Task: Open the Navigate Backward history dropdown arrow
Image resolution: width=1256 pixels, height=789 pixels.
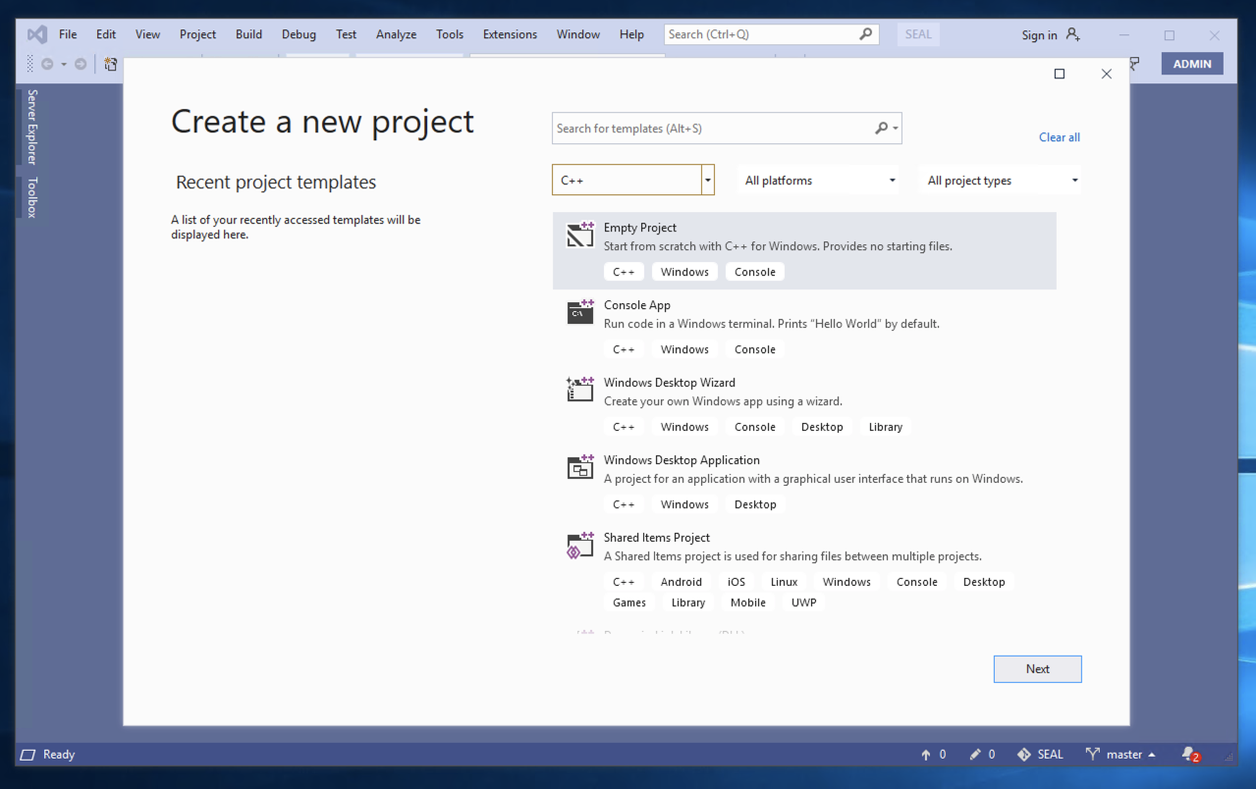Action: [x=64, y=64]
